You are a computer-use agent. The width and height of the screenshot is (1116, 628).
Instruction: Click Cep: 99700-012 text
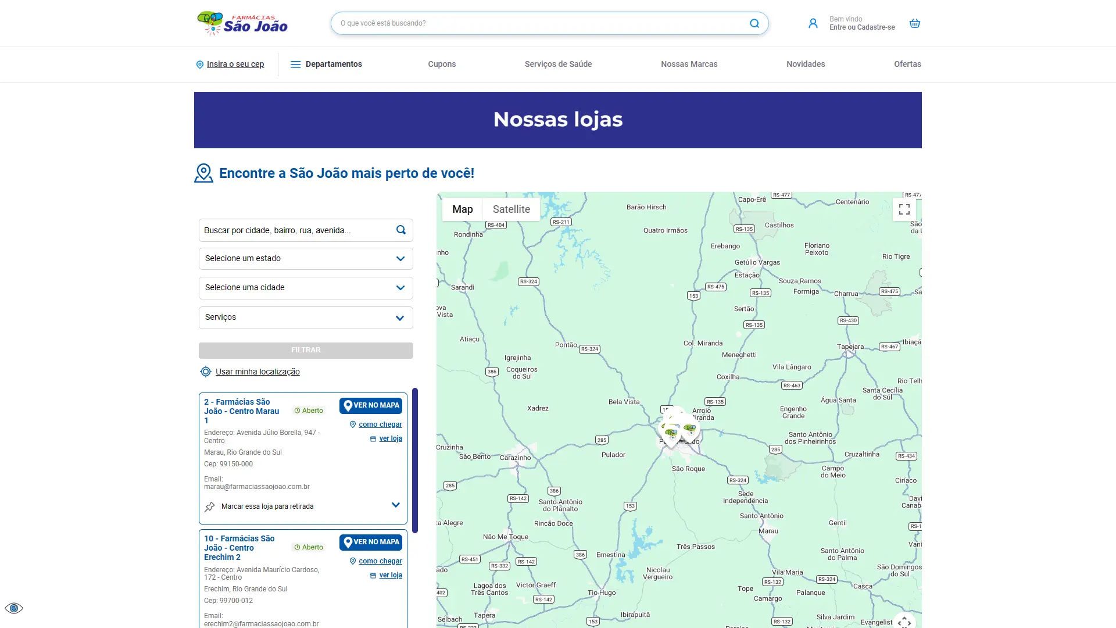coord(228,601)
